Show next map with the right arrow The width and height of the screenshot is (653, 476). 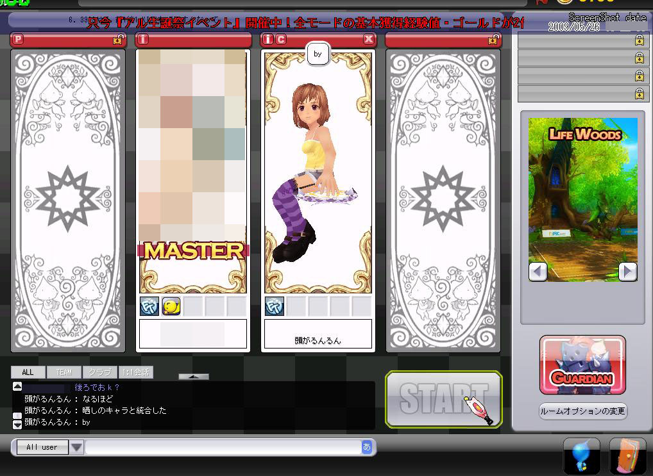(627, 272)
